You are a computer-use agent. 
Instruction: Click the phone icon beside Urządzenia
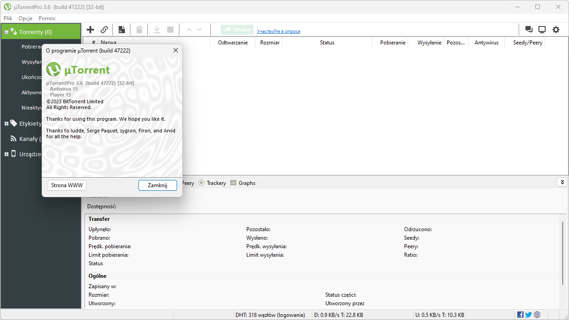click(x=13, y=153)
